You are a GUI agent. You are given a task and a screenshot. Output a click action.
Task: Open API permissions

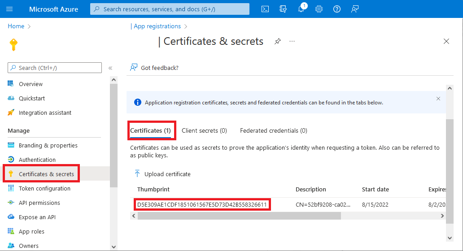[39, 203]
